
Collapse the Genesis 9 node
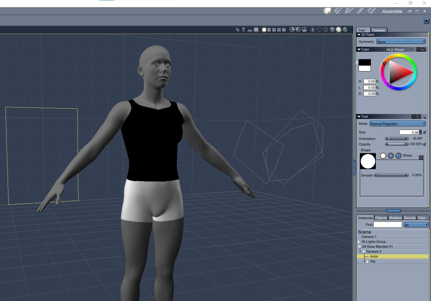364,251
